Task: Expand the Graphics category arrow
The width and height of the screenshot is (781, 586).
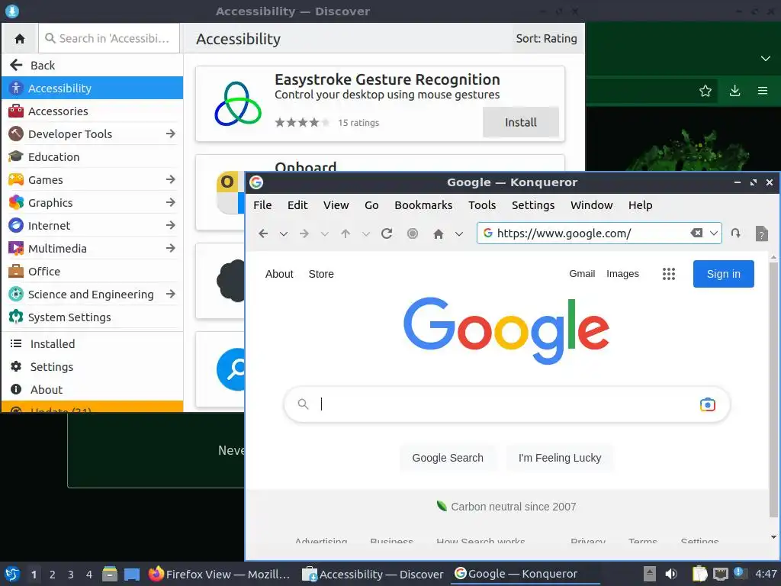Action: click(x=170, y=202)
